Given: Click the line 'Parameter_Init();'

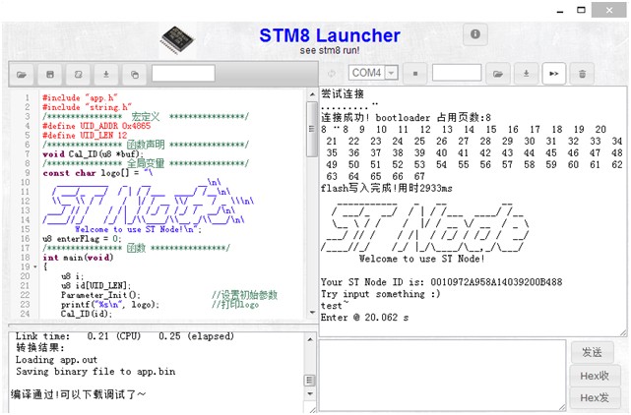Looking at the screenshot, I should (x=100, y=295).
